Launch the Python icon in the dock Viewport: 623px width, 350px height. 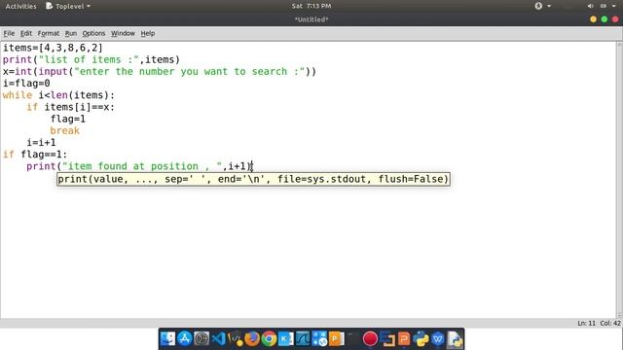coord(421,339)
